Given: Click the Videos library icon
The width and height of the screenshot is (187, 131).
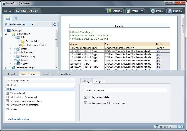Looking at the screenshot, I should 18,64.
